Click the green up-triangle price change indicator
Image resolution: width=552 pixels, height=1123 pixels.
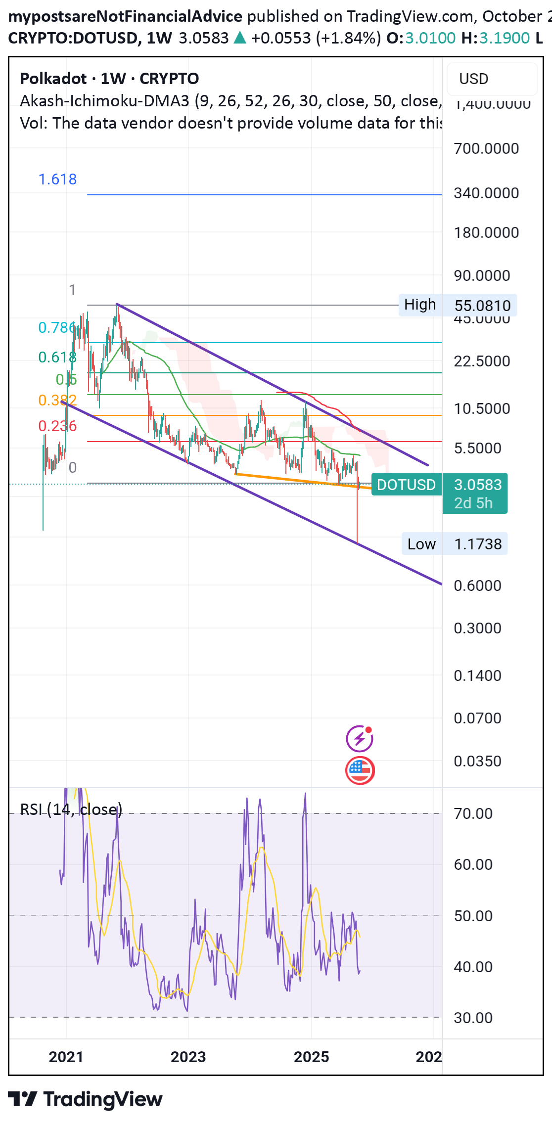[240, 38]
